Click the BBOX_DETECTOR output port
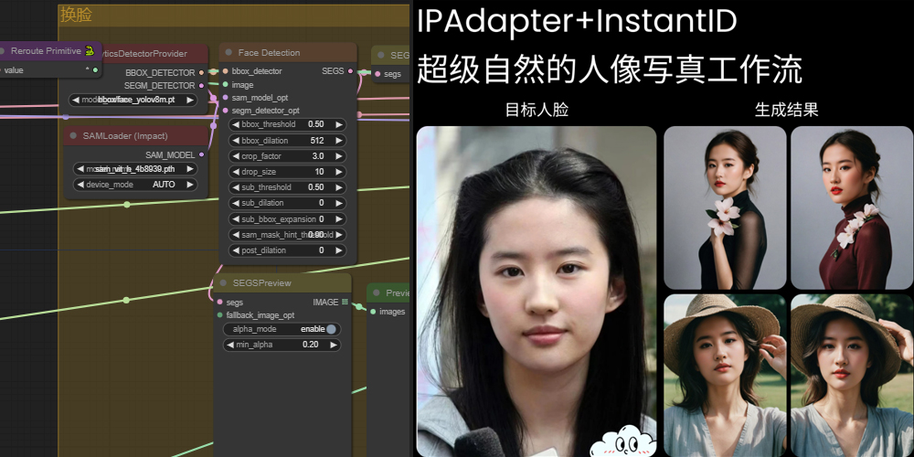The image size is (914, 457). tap(202, 73)
